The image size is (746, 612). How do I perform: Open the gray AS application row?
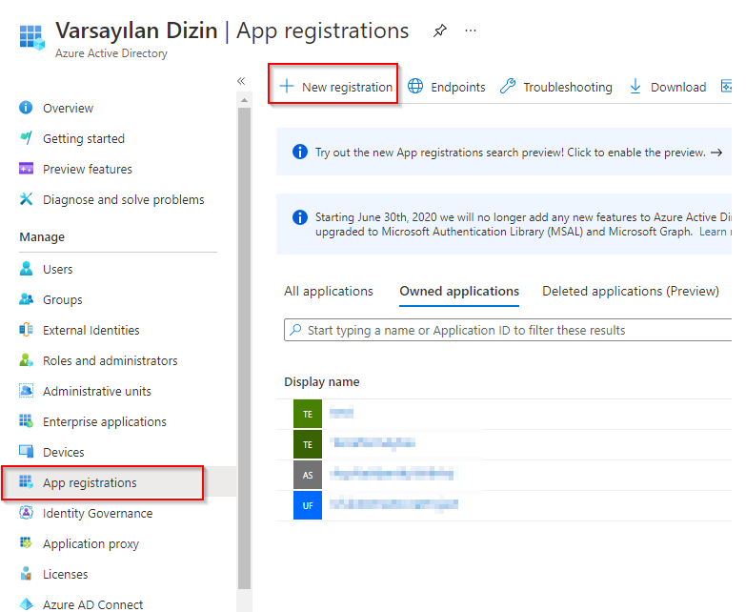(x=504, y=475)
